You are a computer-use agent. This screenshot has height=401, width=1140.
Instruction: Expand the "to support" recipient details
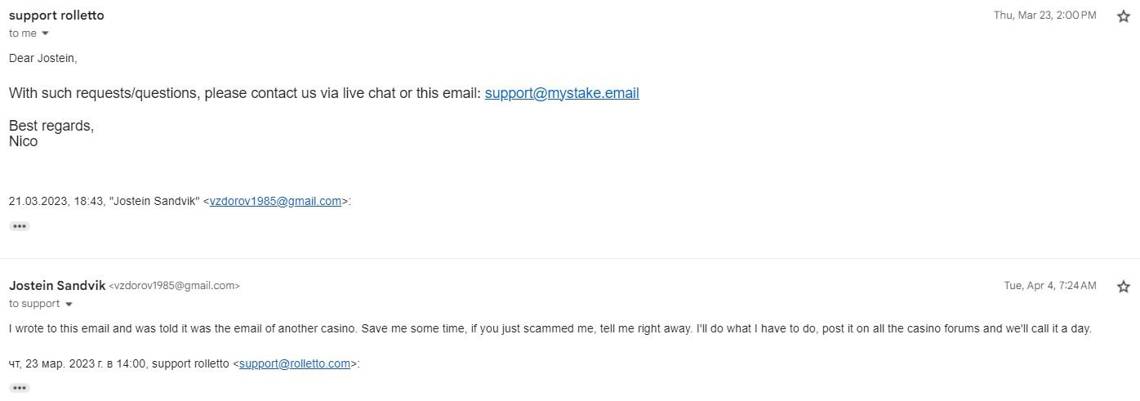click(x=69, y=304)
